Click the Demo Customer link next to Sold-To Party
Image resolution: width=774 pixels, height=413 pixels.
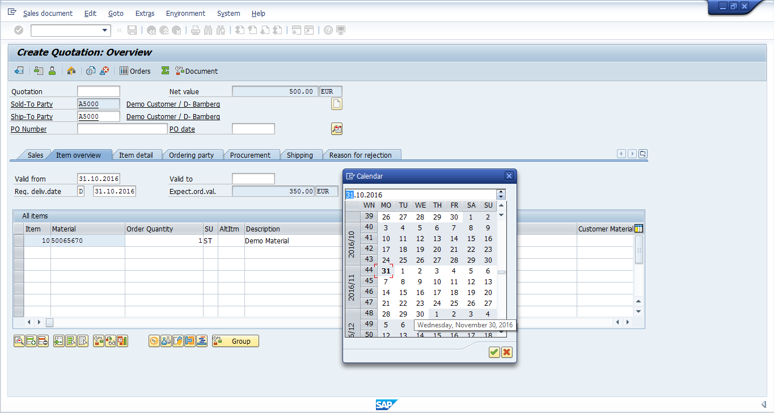tap(173, 104)
